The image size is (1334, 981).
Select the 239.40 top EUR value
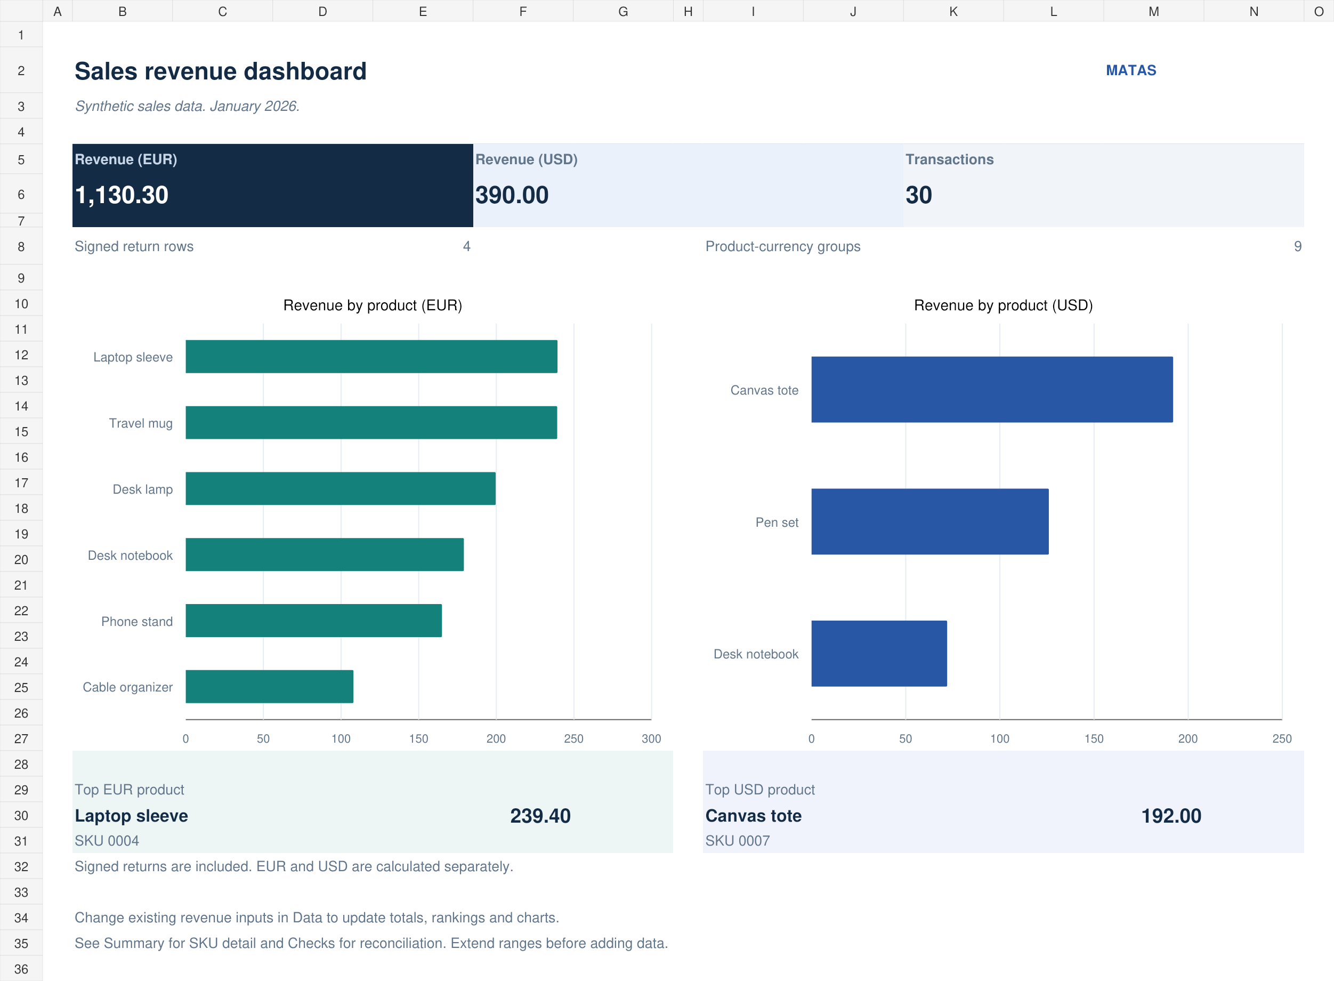(540, 816)
